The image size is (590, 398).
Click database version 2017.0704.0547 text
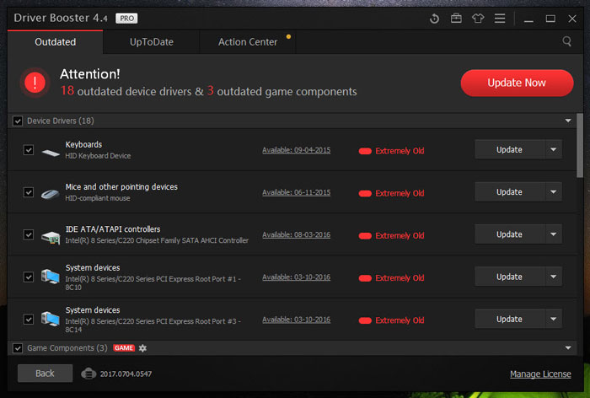pos(126,374)
